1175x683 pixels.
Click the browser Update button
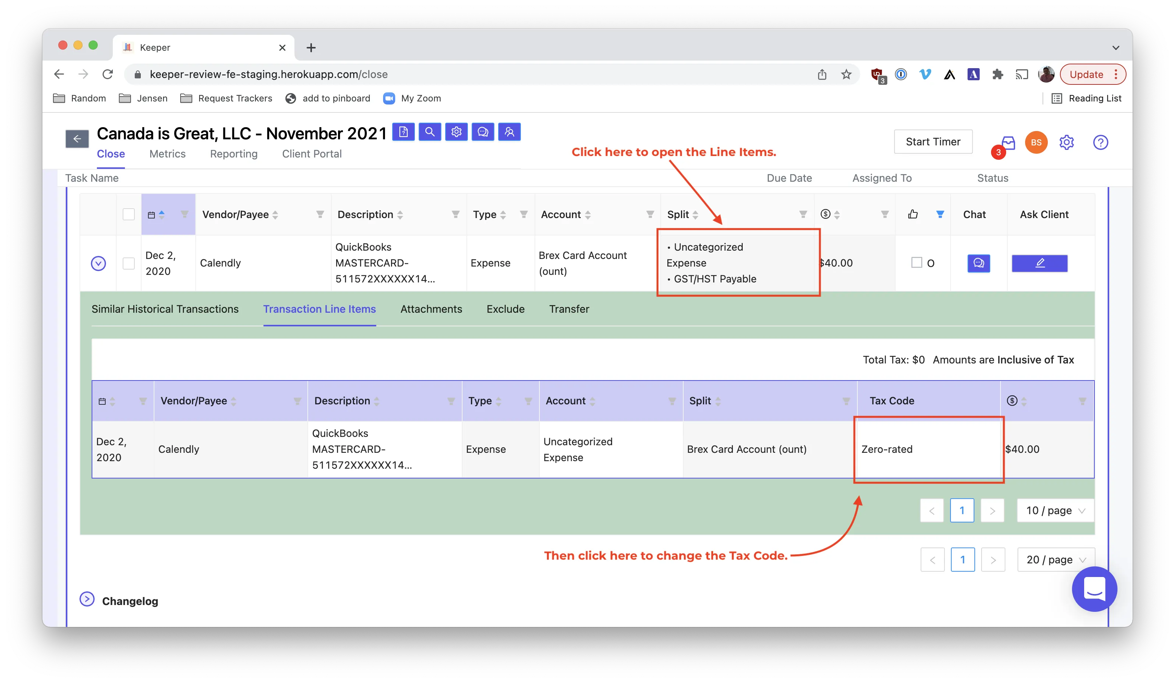pyautogui.click(x=1092, y=74)
